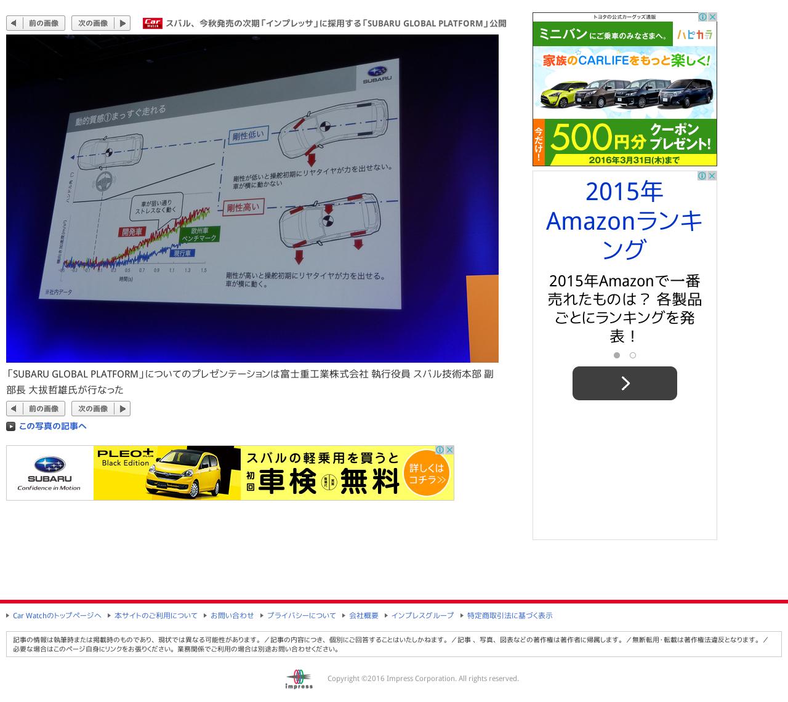Click the dark arrow button in Amazon ad

tap(625, 383)
